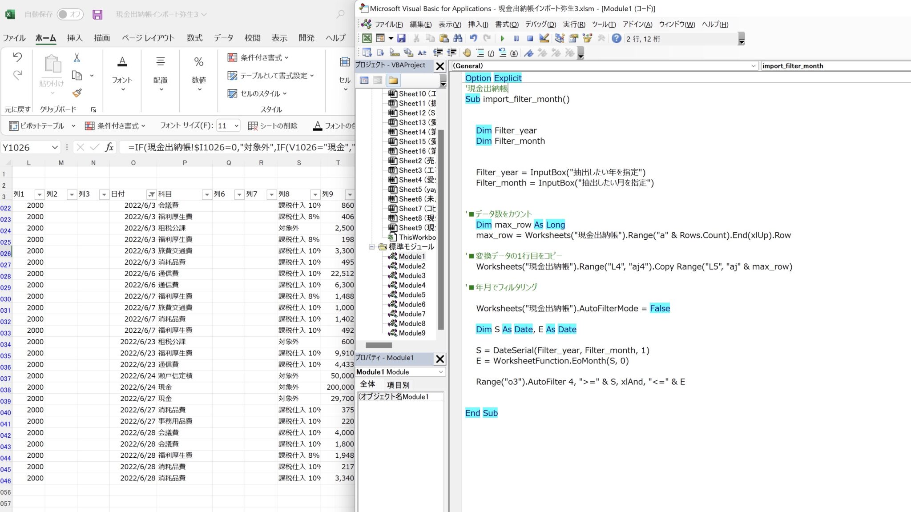Click the Format Painter brush in Excel

(77, 93)
